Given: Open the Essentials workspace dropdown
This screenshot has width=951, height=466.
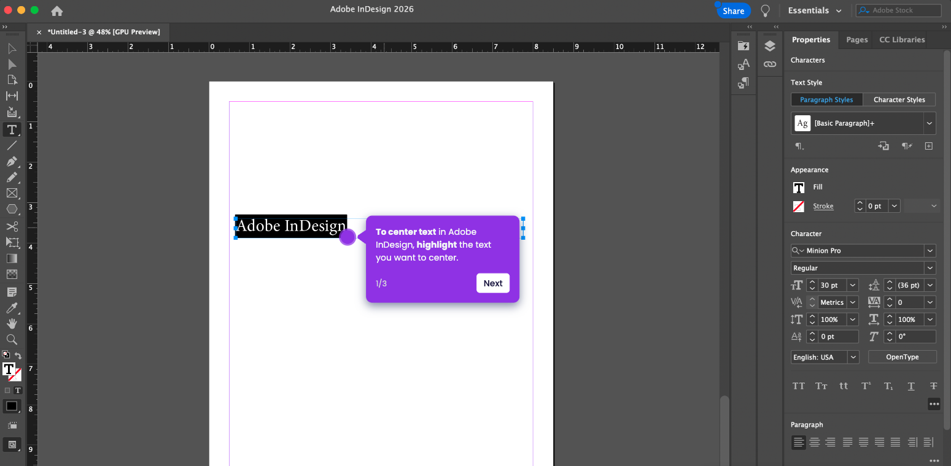Looking at the screenshot, I should point(815,10).
